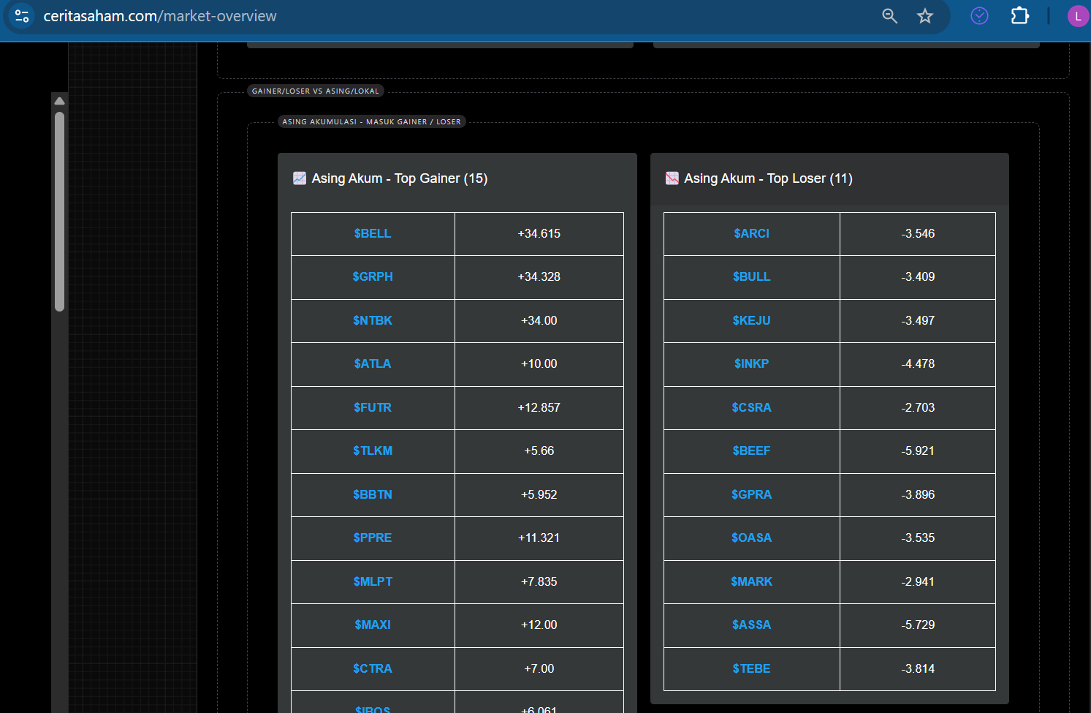Open the profile avatar L
Image resolution: width=1091 pixels, height=713 pixels.
1078,16
